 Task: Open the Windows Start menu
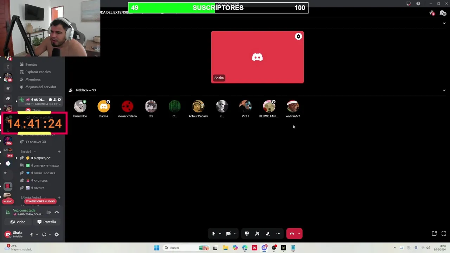157,248
